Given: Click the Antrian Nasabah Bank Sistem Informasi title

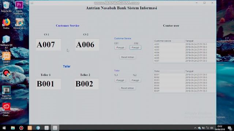Looking at the screenshot, I should tap(121, 8).
